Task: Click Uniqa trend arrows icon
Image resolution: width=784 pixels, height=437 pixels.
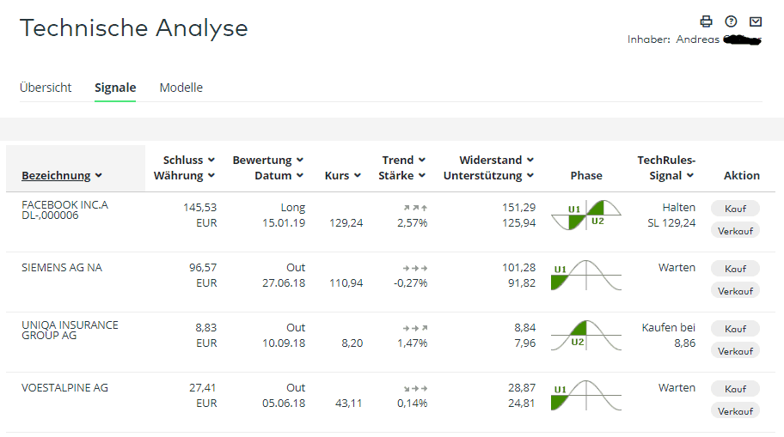Action: 415,328
